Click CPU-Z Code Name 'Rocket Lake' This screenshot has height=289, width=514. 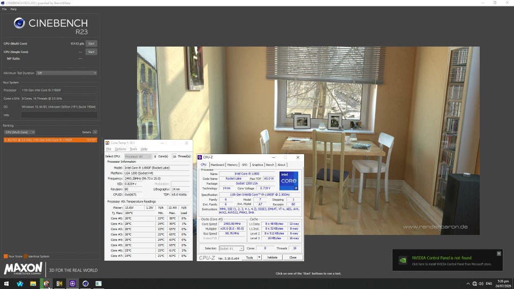(x=233, y=179)
